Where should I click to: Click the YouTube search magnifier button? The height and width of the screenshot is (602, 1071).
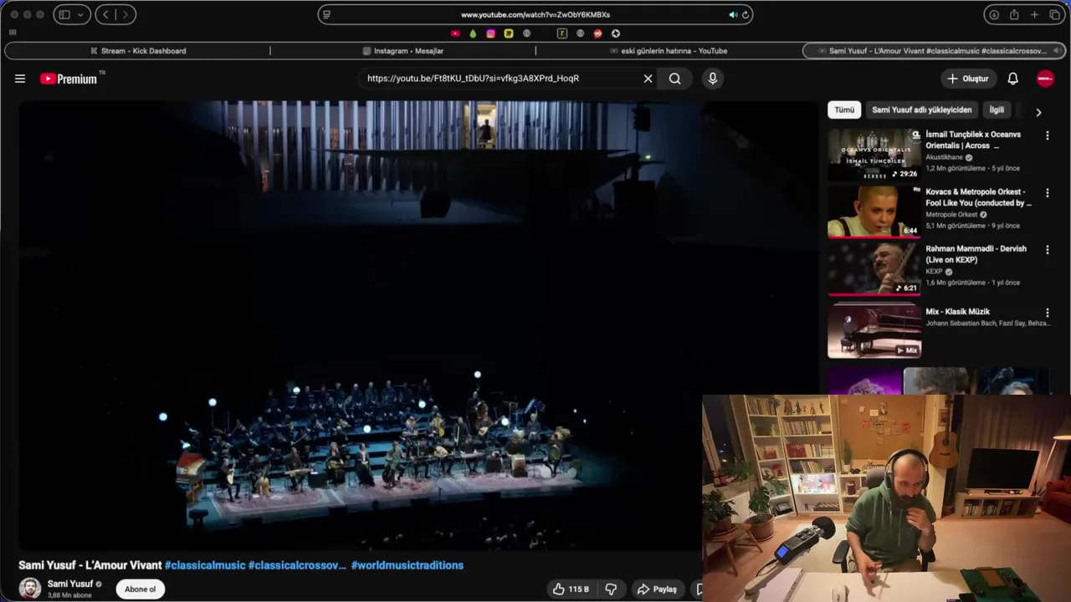pyautogui.click(x=674, y=79)
